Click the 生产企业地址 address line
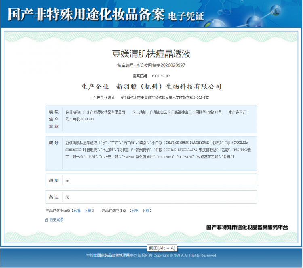Screen dimensions: 303x268 click(164, 98)
